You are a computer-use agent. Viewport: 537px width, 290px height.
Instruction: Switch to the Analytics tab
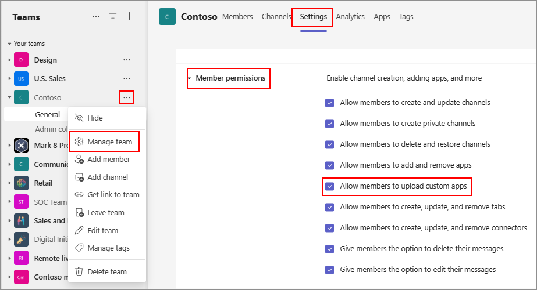(x=350, y=17)
